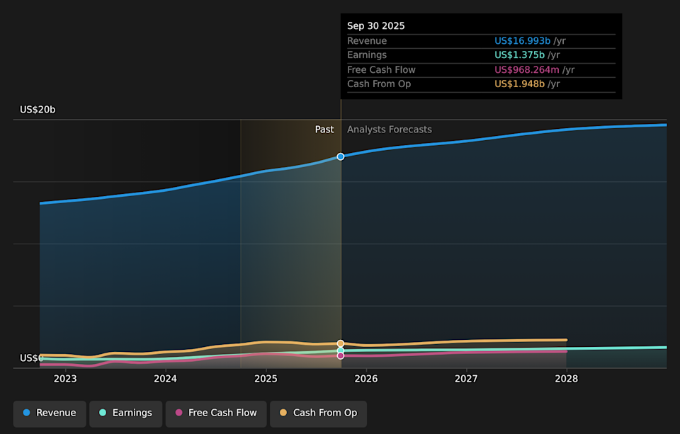Screen dimensions: 680x434
Task: Click the teal Earnings marker on divider
Action: 341,349
